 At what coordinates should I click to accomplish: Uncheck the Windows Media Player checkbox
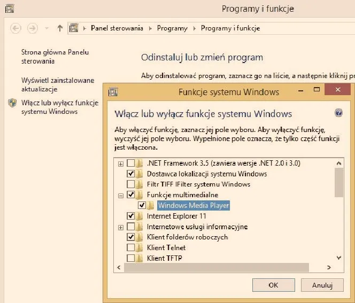click(142, 205)
